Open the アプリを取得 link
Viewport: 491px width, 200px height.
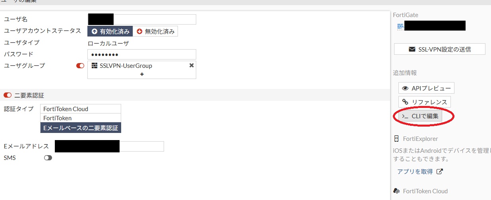(415, 172)
